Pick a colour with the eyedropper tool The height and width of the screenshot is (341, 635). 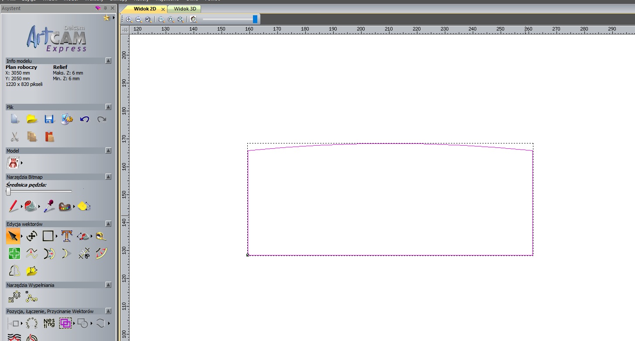tap(49, 206)
